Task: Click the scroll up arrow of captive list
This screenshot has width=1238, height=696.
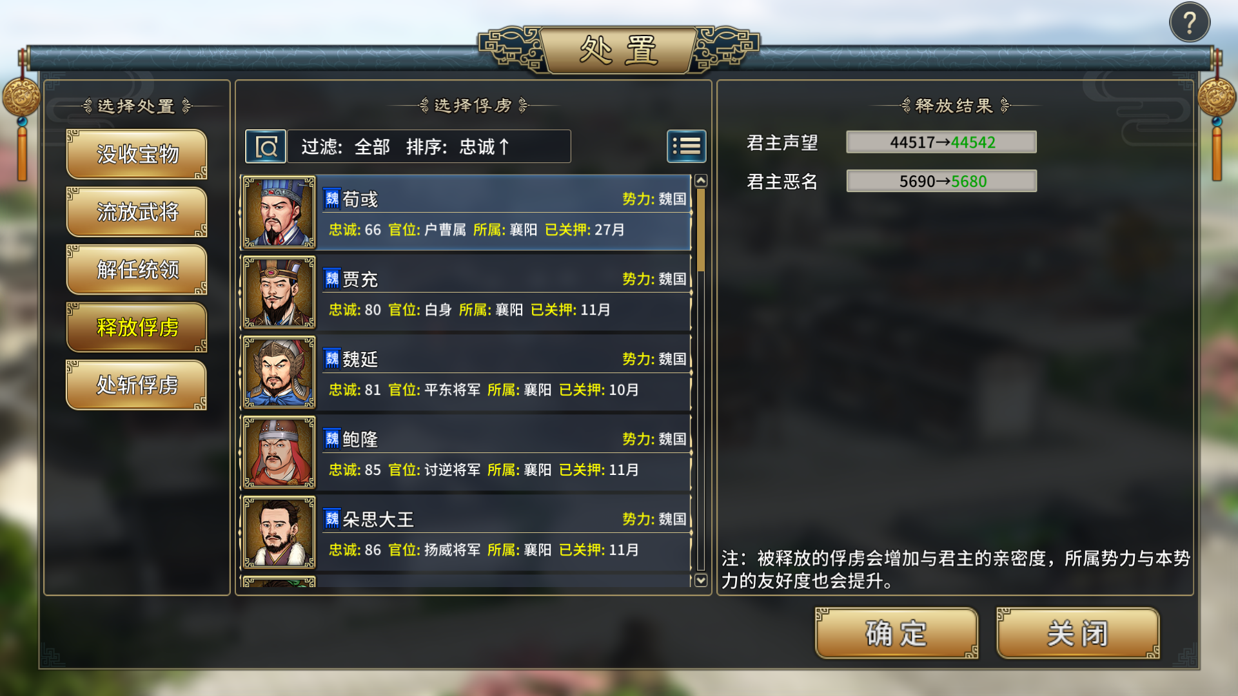Action: [x=701, y=181]
